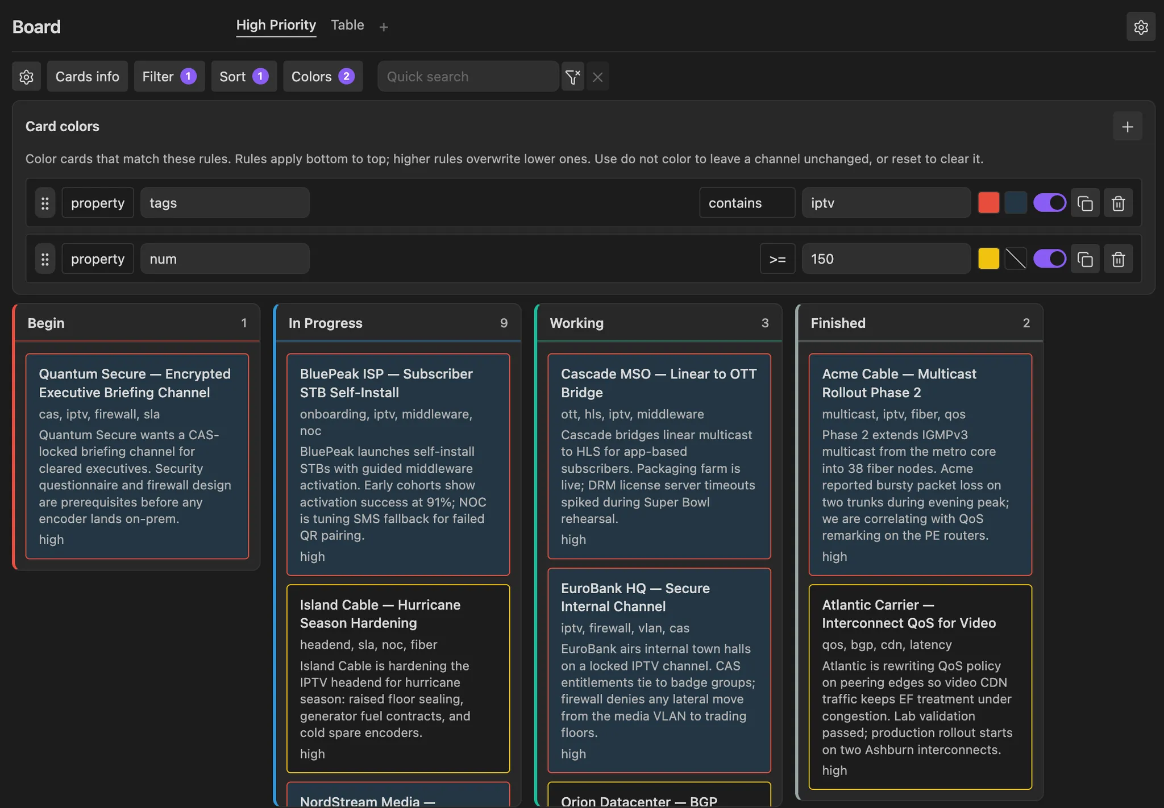This screenshot has height=808, width=1164.
Task: Open the Atlantic Carrier Interconnect QoS card
Action: tap(920, 687)
